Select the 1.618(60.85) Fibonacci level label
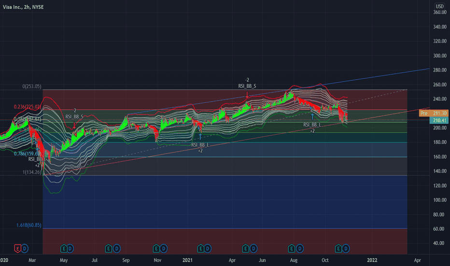The image size is (450, 266). [x=28, y=225]
